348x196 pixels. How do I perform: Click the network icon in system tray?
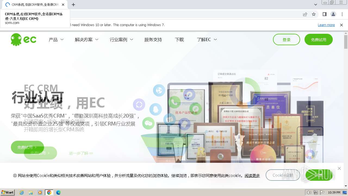pos(316,192)
